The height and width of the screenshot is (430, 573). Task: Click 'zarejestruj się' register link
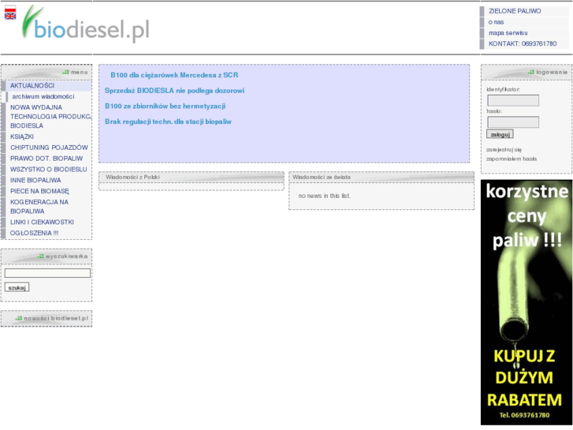tap(504, 150)
